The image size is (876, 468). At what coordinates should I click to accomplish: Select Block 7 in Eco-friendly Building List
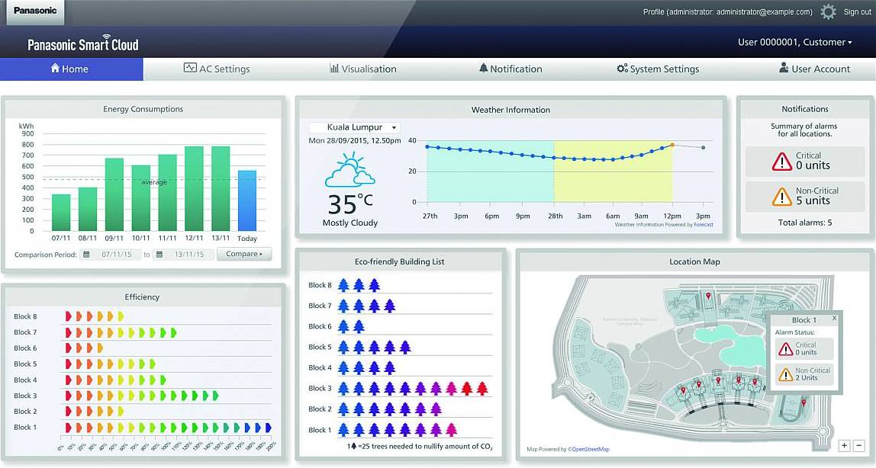[x=320, y=306]
